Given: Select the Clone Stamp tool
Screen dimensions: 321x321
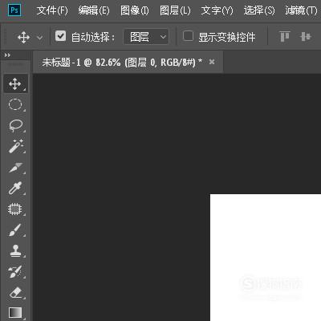Looking at the screenshot, I should 15,250.
